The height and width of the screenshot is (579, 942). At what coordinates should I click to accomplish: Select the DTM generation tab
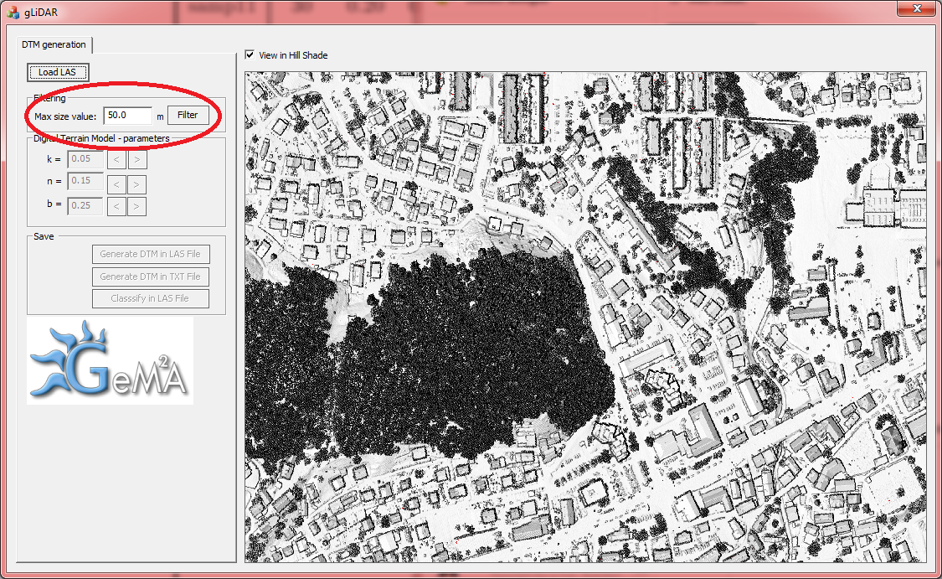54,44
